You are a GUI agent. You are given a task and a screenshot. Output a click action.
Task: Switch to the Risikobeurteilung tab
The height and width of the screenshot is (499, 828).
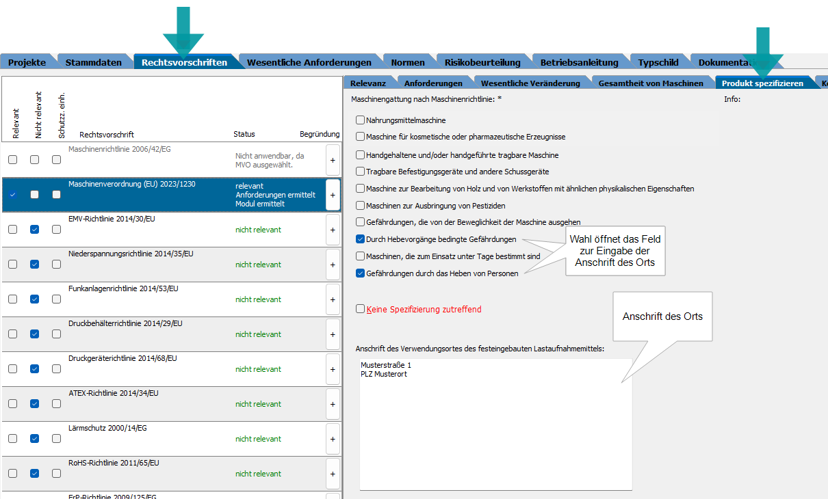(x=482, y=62)
